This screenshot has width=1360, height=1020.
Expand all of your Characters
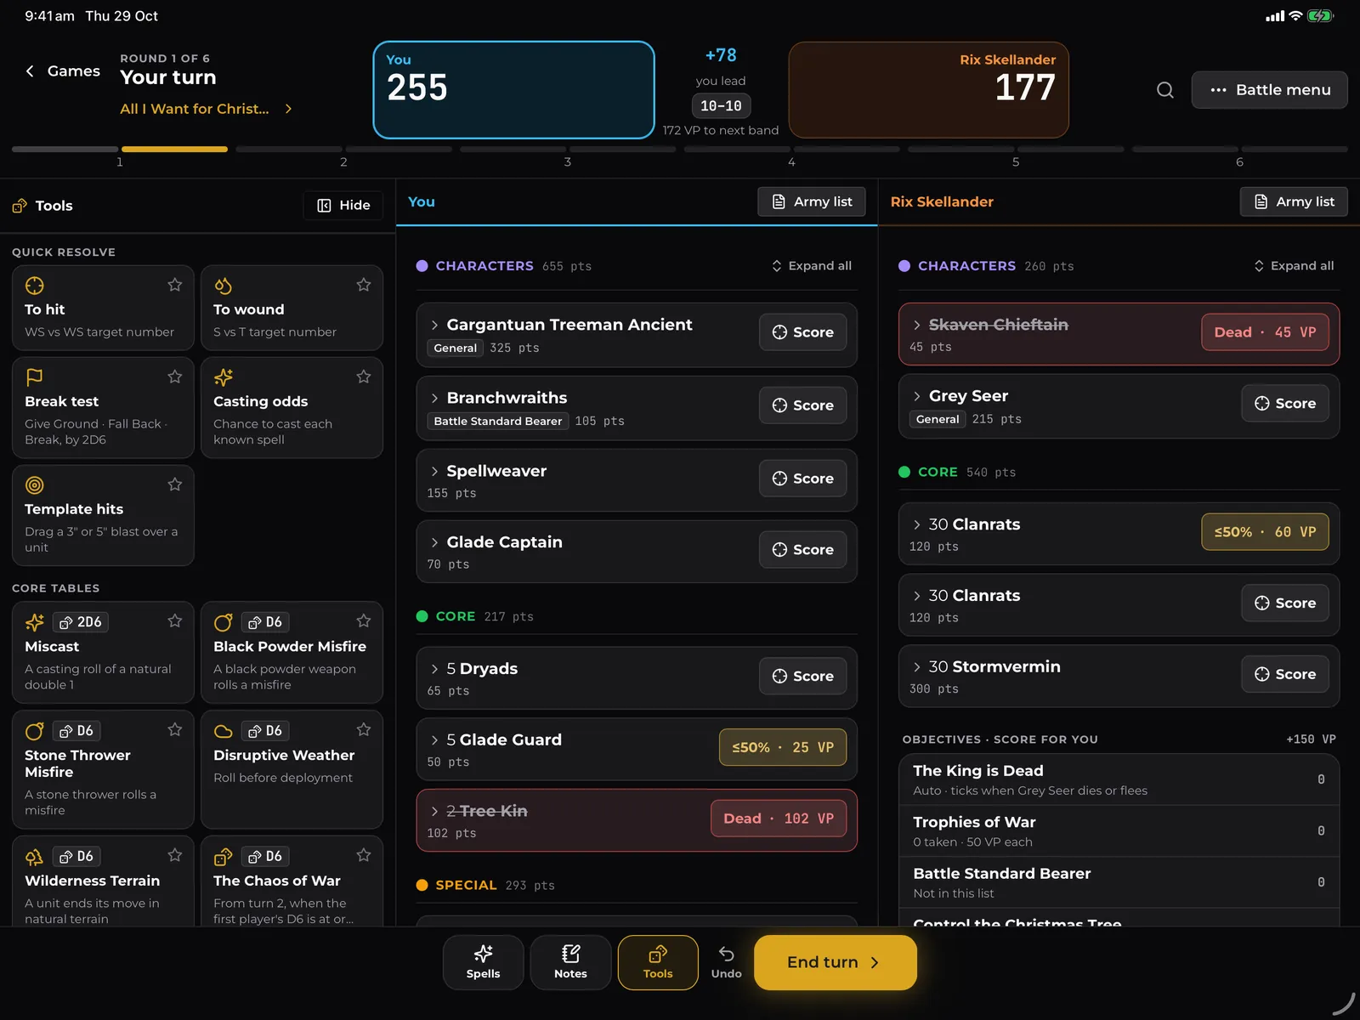(x=811, y=266)
